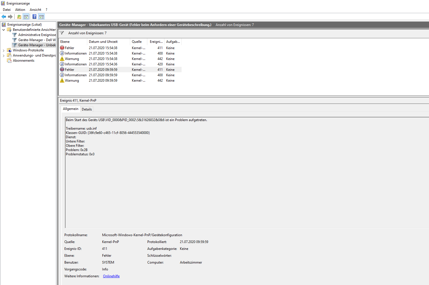The height and width of the screenshot is (285, 429).
Task: Click the Problemstatus: 0x0 line
Action: (x=80, y=154)
